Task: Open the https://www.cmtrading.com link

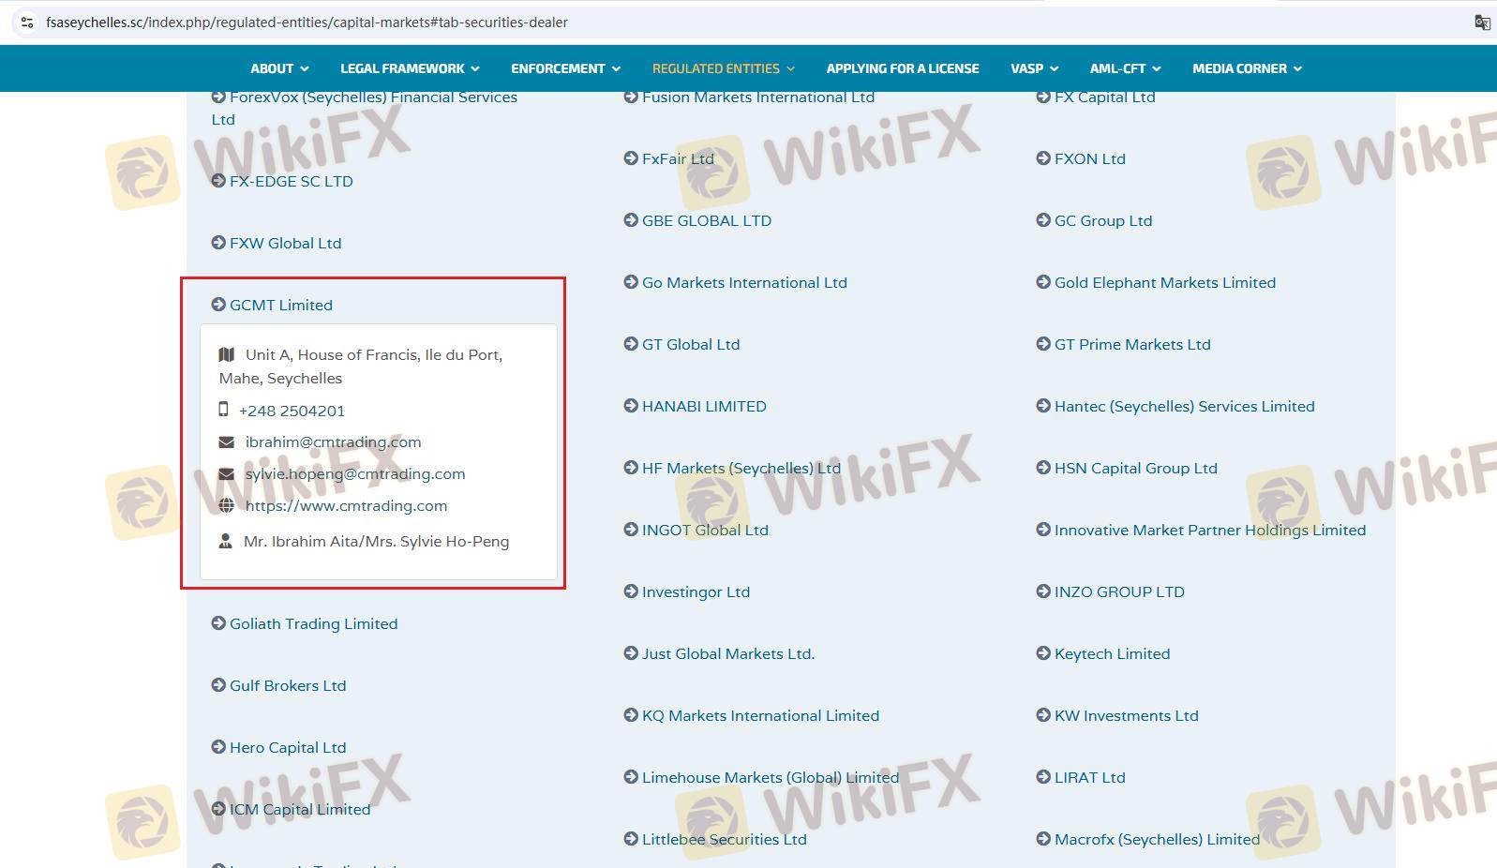Action: [346, 506]
